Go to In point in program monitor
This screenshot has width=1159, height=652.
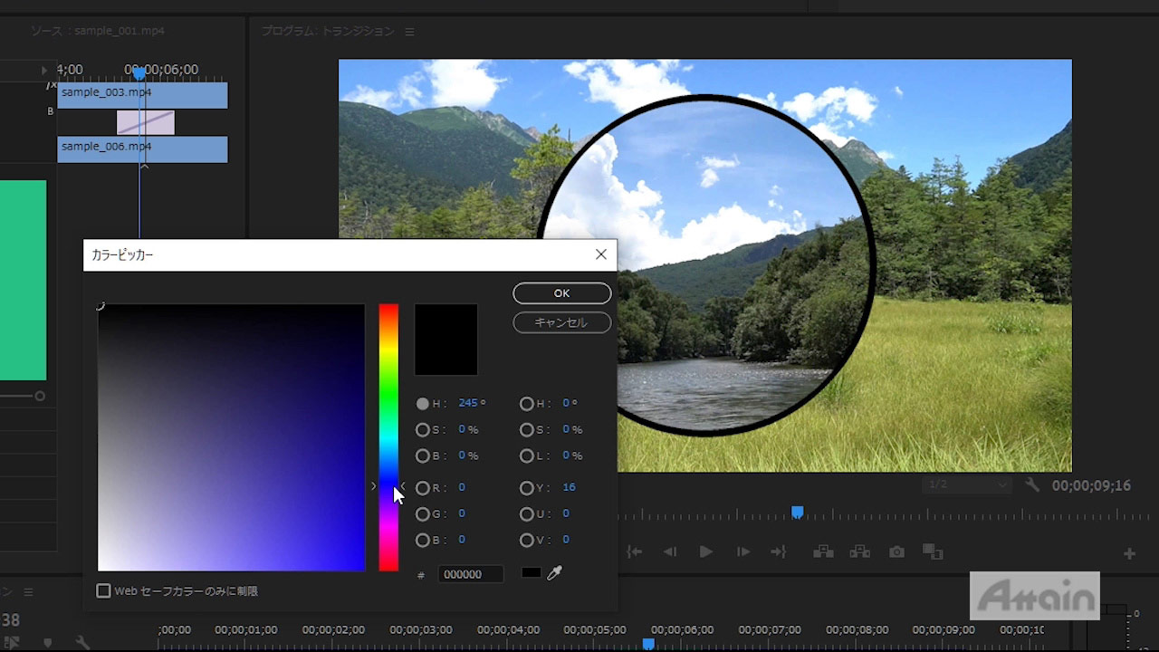pos(635,551)
